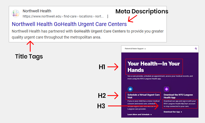Click the Your Health—In Your Hands heading
This screenshot has height=123, width=205.
[x=154, y=67]
